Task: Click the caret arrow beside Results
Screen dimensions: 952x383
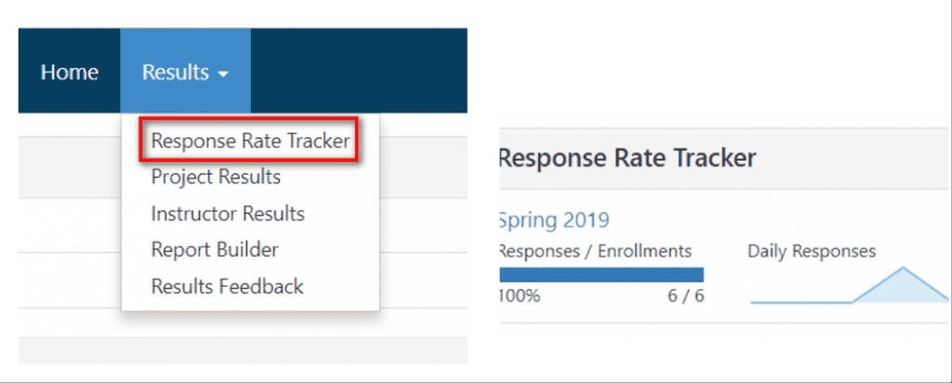Action: coord(223,74)
